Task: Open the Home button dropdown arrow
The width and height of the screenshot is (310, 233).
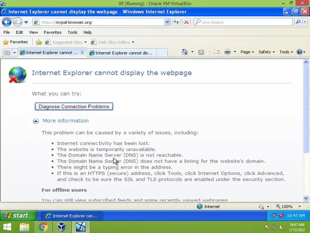Action: click(192, 52)
